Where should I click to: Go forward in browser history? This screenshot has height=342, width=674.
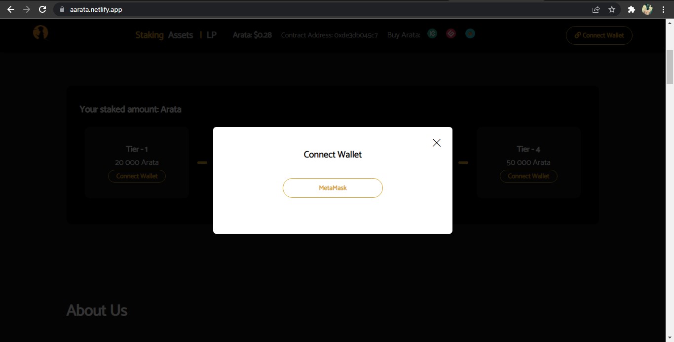coord(27,9)
